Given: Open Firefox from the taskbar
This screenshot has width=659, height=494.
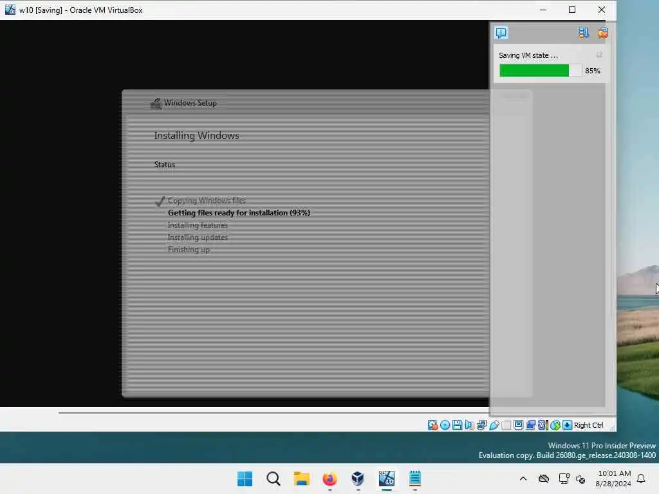Looking at the screenshot, I should 330,479.
